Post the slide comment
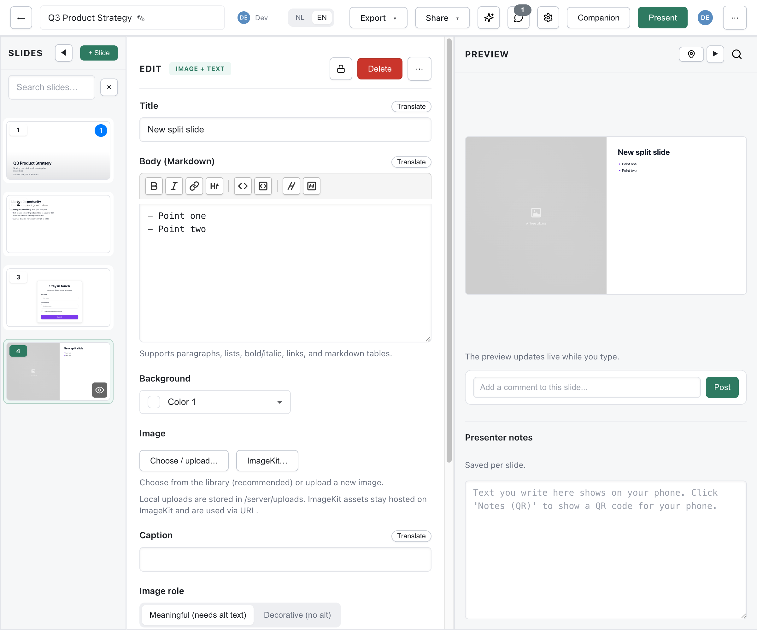The height and width of the screenshot is (630, 757). point(722,388)
